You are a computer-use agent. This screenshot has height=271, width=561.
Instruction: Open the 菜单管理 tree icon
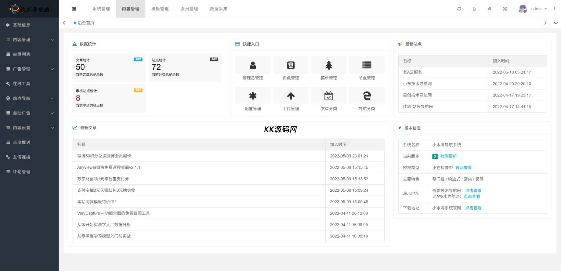click(x=329, y=65)
